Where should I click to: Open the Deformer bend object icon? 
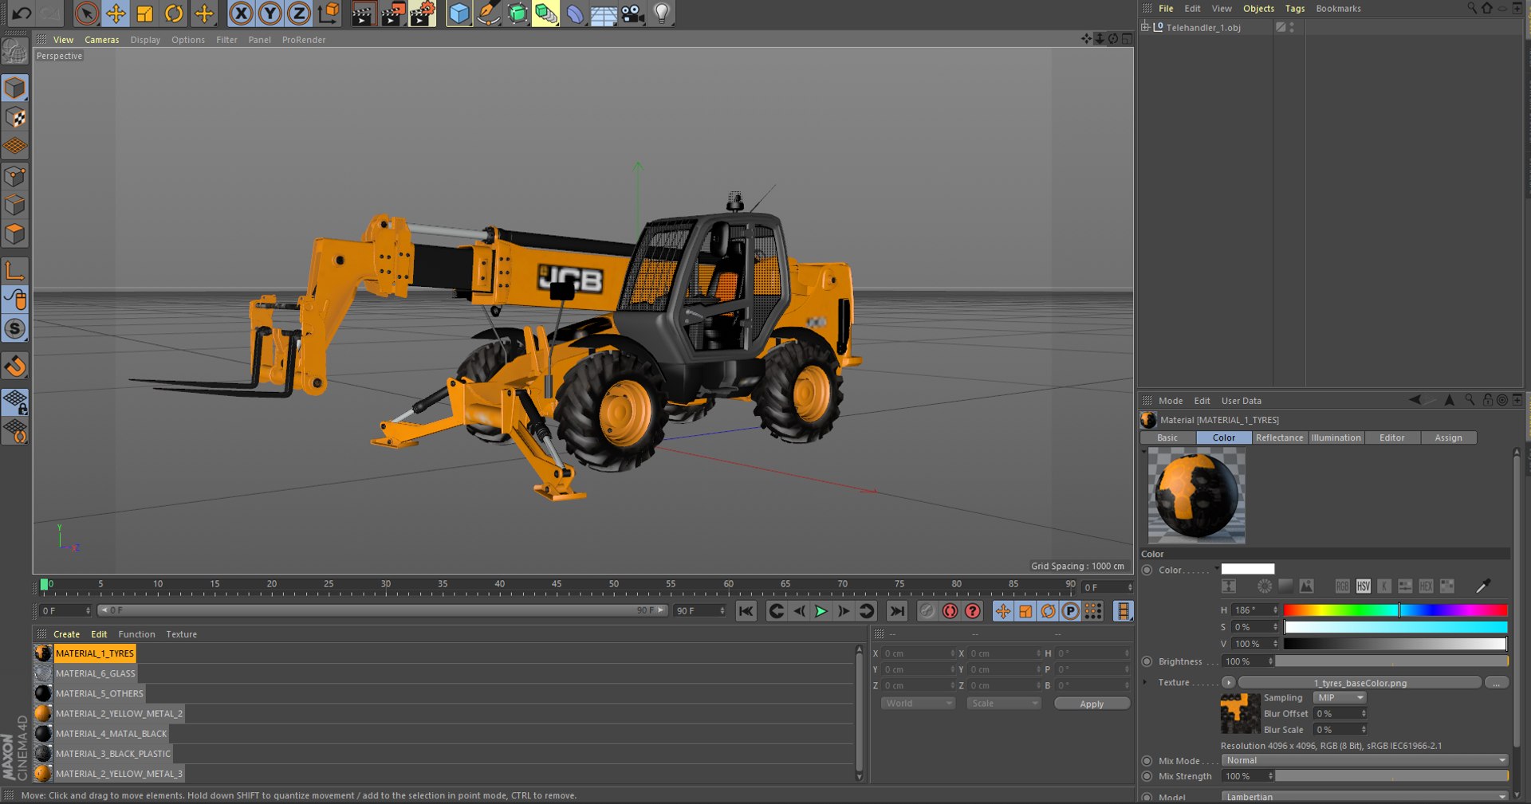click(575, 13)
